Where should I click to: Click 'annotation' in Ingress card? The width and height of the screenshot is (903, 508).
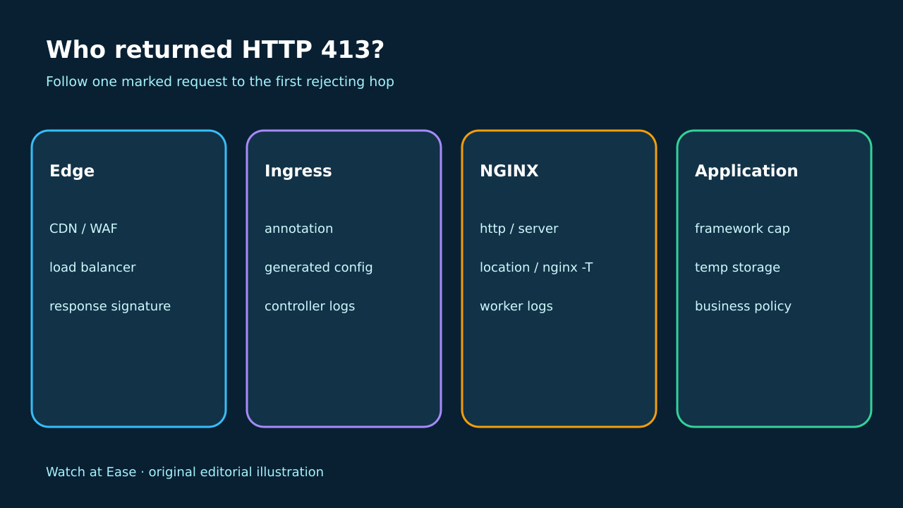click(298, 229)
